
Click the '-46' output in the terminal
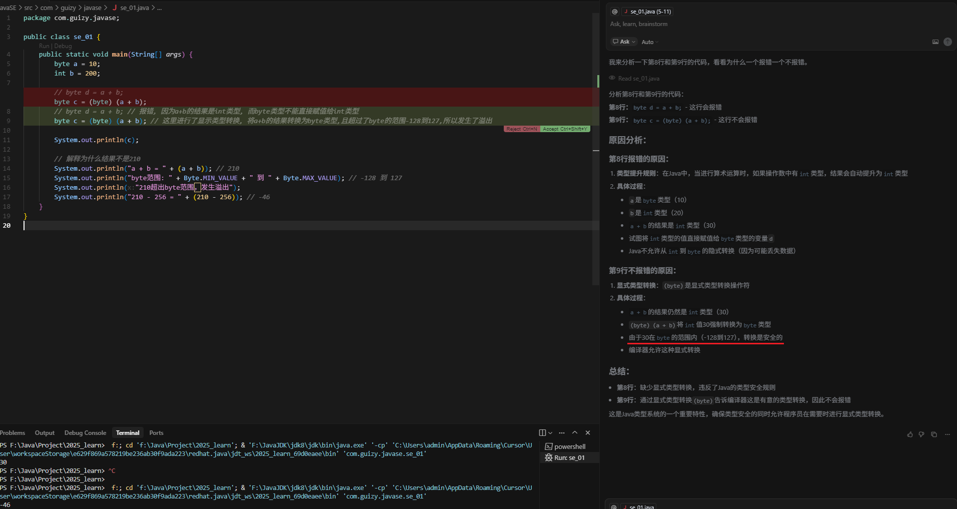[6, 505]
